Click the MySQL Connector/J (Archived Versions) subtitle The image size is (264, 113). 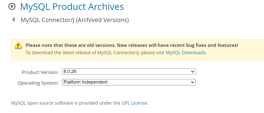[x=75, y=20]
